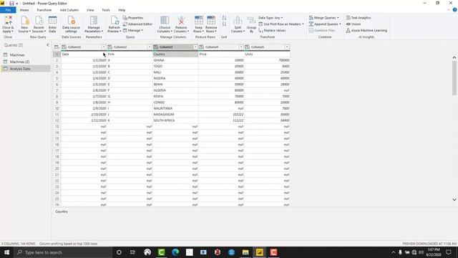The image size is (458, 258).
Task: Click the vertical scrollbar thumb
Action: [x=454, y=78]
